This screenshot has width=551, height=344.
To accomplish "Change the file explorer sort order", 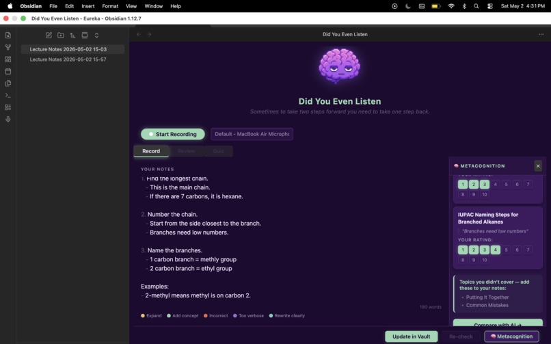I will tap(72, 35).
